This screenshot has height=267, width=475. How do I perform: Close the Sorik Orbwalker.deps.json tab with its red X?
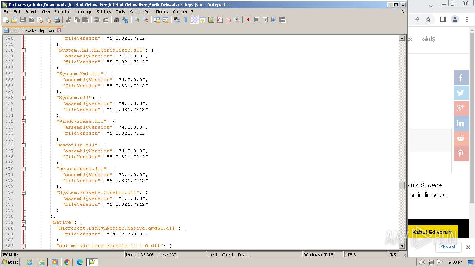[x=59, y=30]
